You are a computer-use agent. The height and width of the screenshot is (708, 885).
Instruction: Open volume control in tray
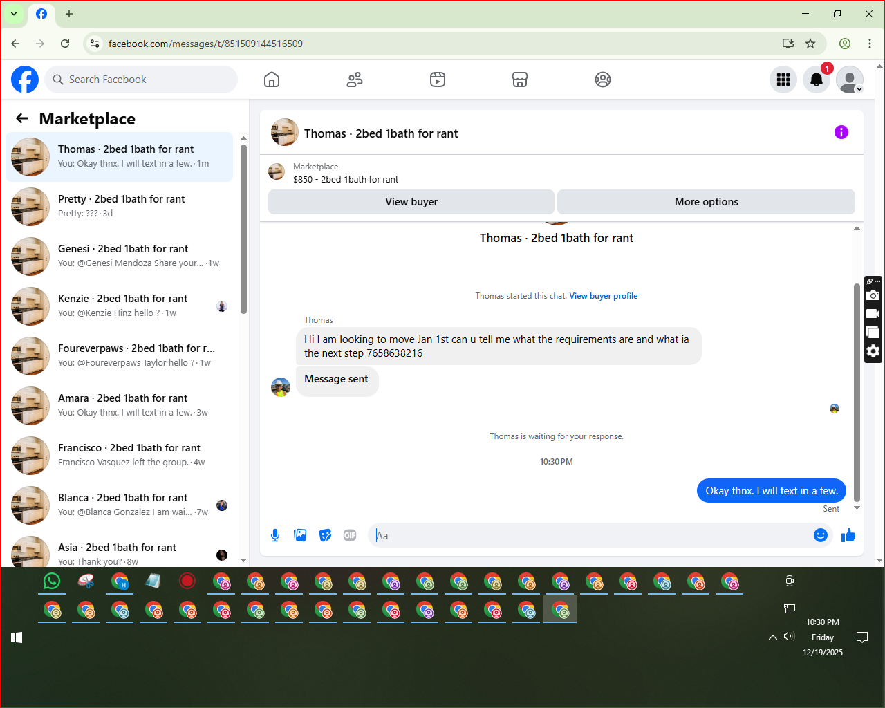click(790, 636)
